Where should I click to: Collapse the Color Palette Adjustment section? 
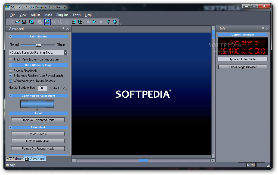10,96
